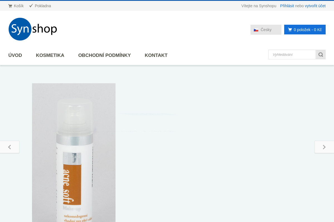Click the Přihlásit link
Image resolution: width=334 pixels, height=222 pixels.
click(x=287, y=6)
